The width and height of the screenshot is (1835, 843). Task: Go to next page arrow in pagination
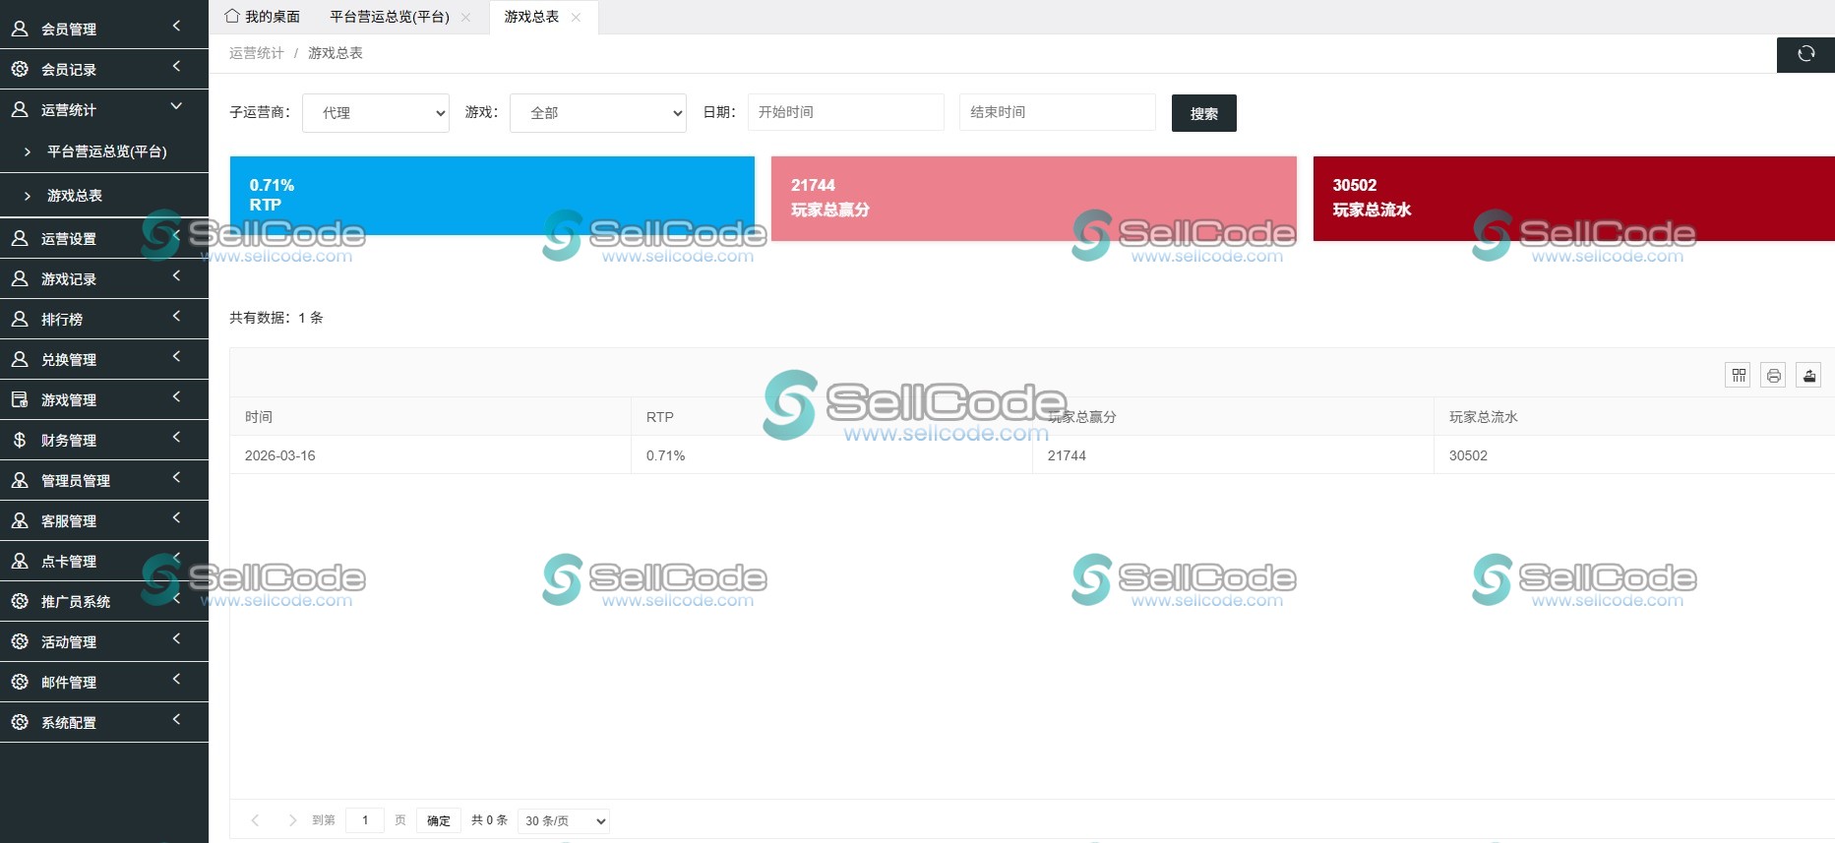point(292,820)
